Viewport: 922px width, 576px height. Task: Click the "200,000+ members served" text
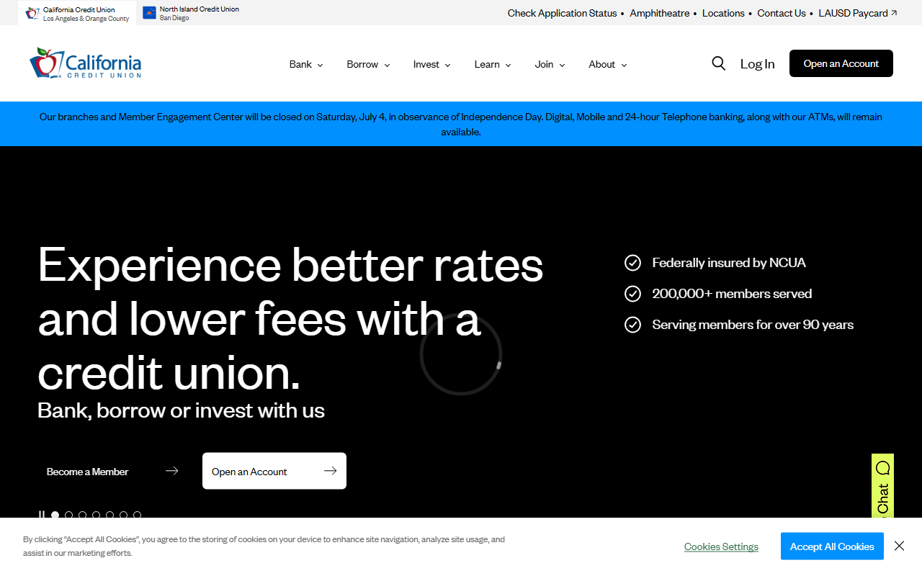click(732, 294)
